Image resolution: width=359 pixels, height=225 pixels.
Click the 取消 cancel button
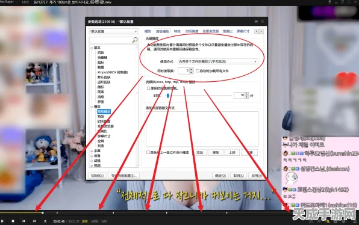pyautogui.click(x=239, y=176)
